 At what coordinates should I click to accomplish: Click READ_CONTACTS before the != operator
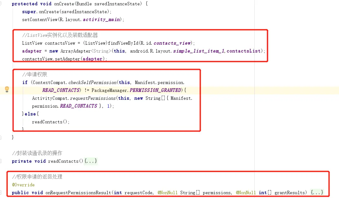click(61, 90)
